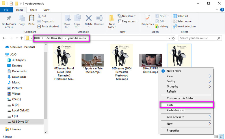Open Music in the navigation pane
The width and height of the screenshot is (225, 139).
(x=14, y=82)
